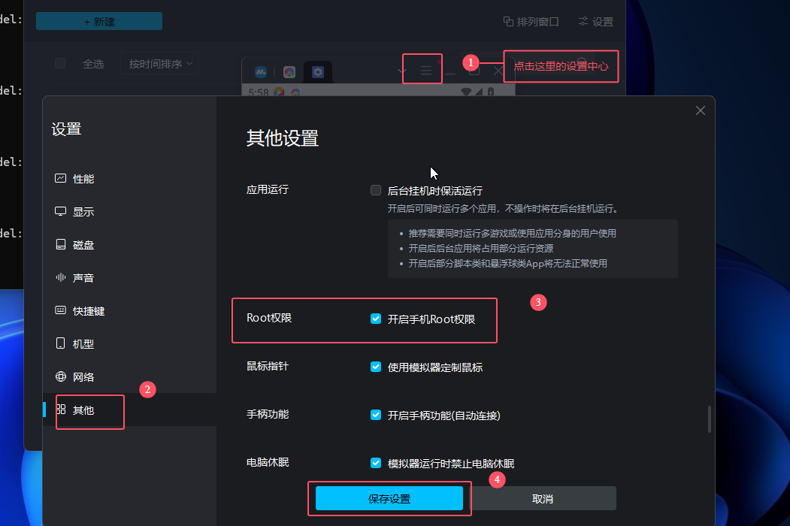The height and width of the screenshot is (526, 790).
Task: Click the 其他设置 heading
Action: pyautogui.click(x=283, y=138)
